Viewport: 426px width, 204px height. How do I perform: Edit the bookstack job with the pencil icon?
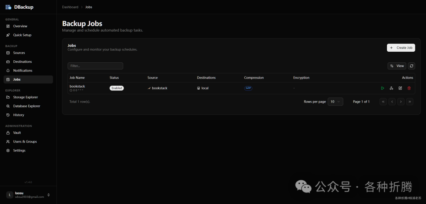(400, 88)
